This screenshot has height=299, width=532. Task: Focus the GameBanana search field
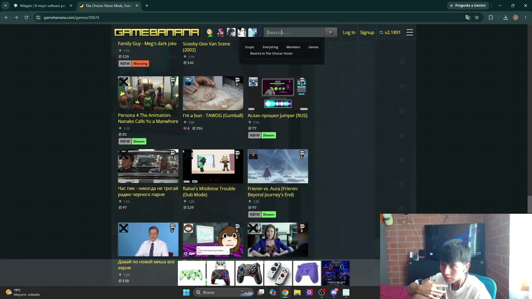(294, 32)
